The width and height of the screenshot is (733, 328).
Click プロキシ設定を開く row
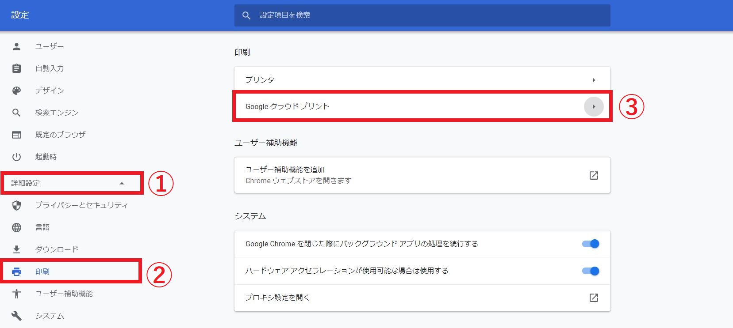(x=422, y=298)
